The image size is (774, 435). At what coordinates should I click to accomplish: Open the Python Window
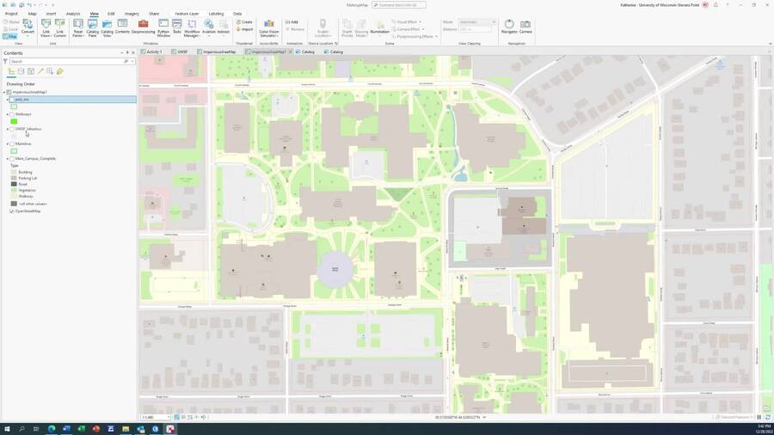[163, 28]
